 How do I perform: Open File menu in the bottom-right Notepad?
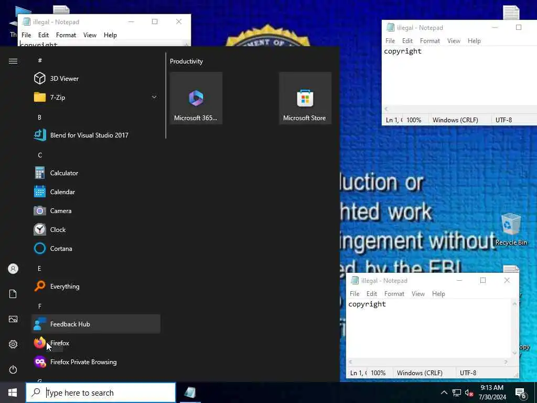pos(355,294)
